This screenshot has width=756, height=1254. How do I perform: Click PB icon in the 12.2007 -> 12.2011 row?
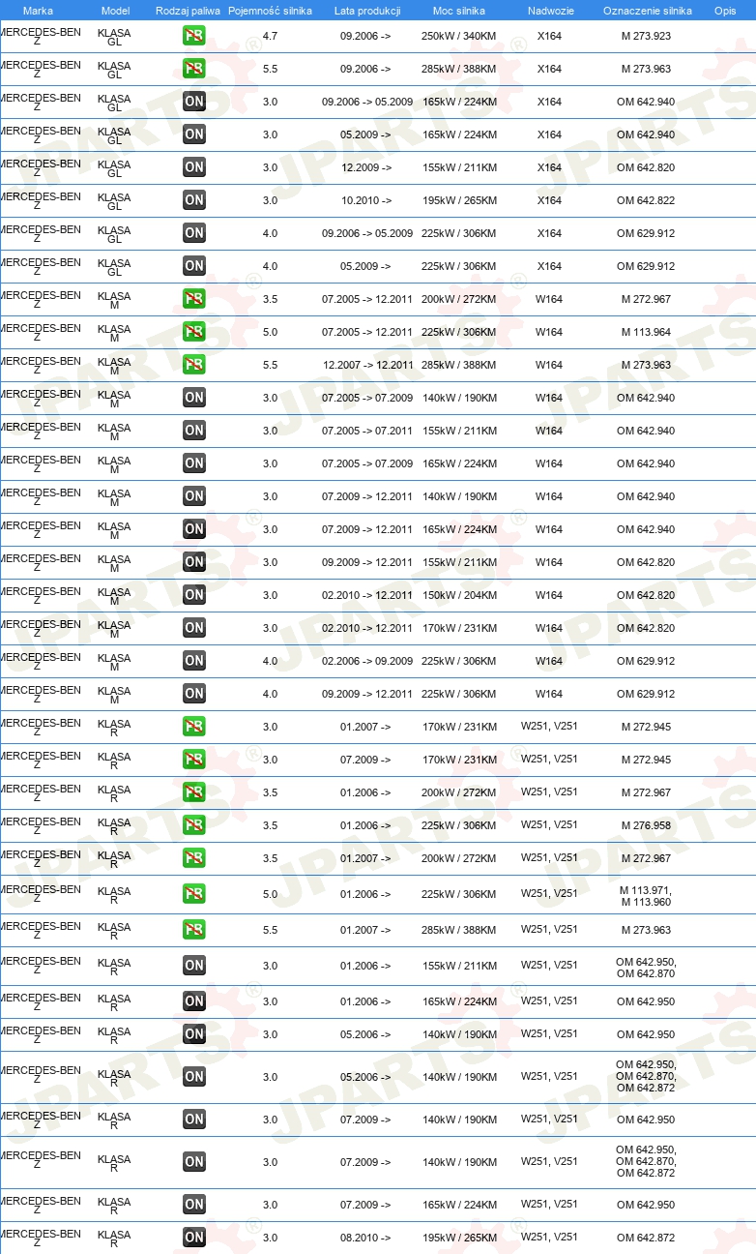pyautogui.click(x=194, y=365)
